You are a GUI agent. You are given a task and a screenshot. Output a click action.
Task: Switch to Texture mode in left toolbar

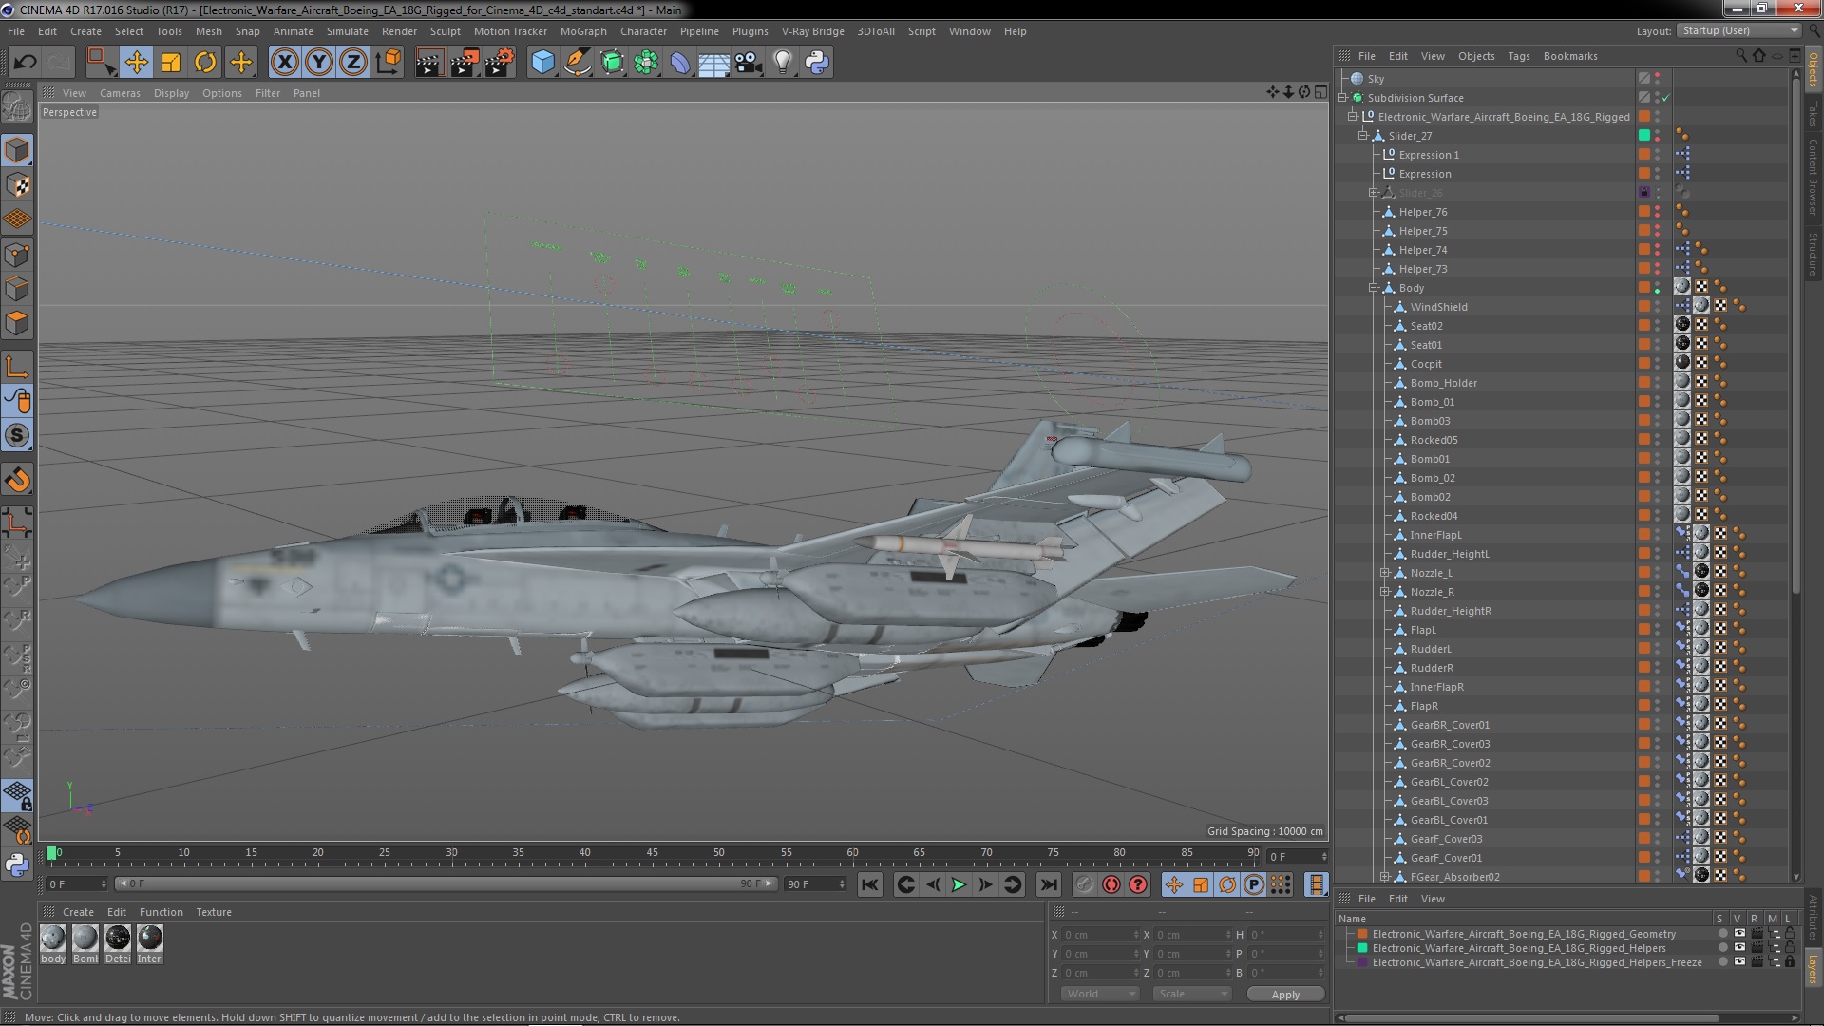[x=17, y=185]
